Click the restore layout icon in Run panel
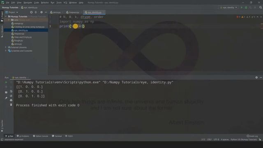Screen dimensions: 263x148 [6, 92]
